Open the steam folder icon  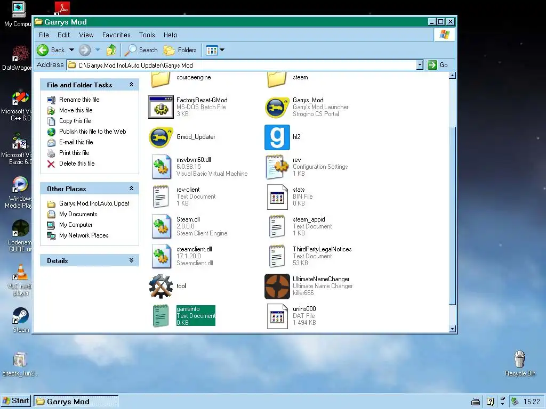(277, 79)
